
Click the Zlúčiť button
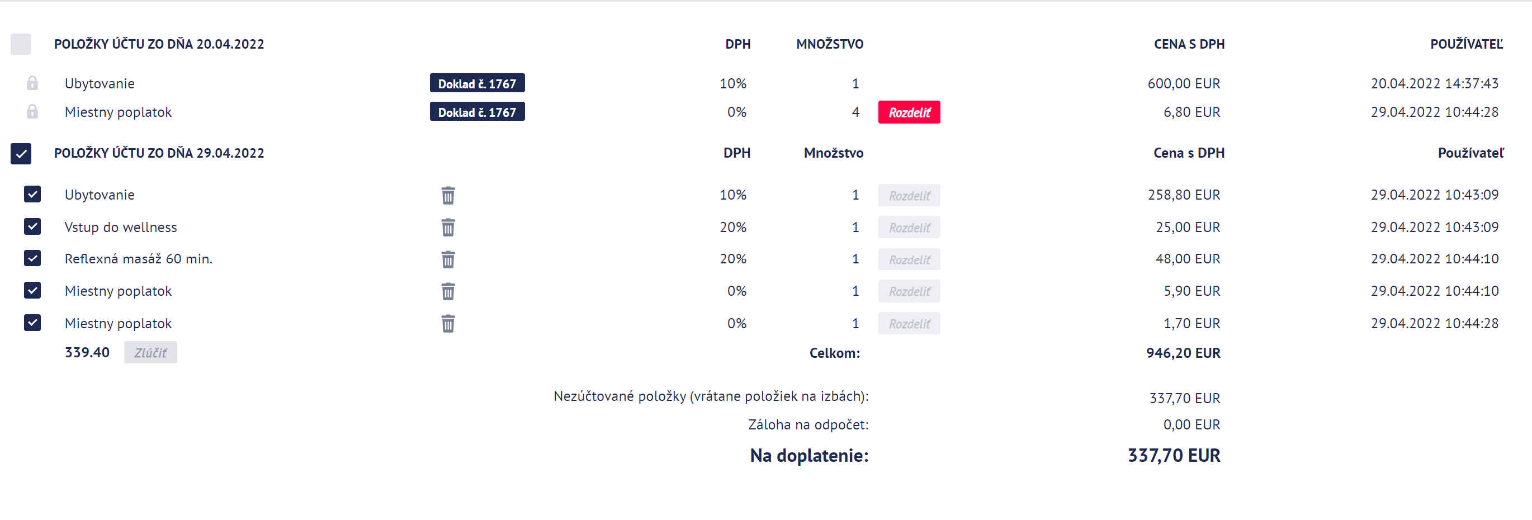tap(150, 353)
